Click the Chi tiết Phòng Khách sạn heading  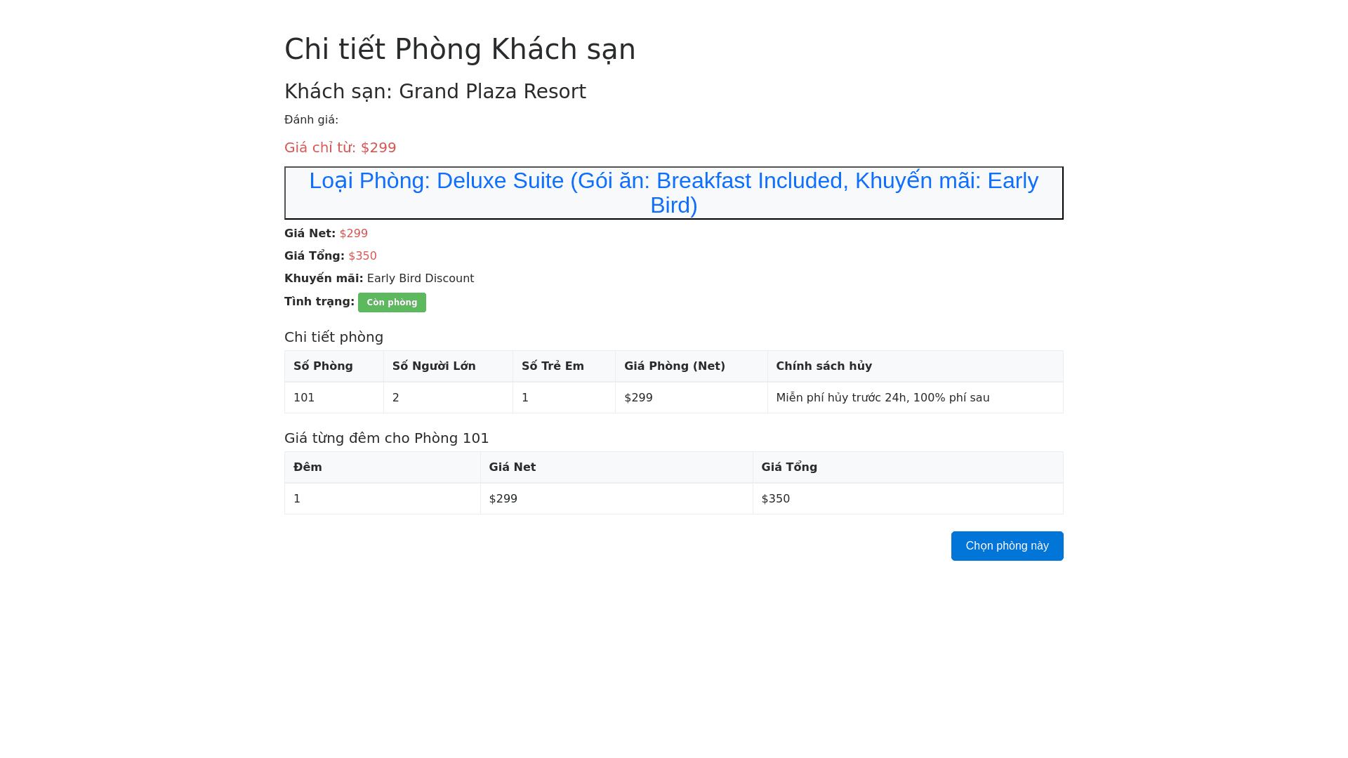pos(460,49)
